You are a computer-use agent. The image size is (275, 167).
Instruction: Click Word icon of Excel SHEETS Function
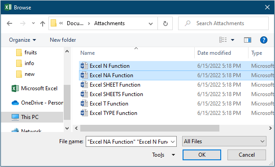[x=84, y=94]
